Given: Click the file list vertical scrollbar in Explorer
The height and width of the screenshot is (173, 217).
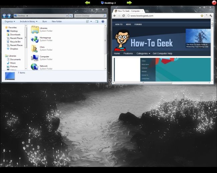Looking at the screenshot, I should point(105,41).
